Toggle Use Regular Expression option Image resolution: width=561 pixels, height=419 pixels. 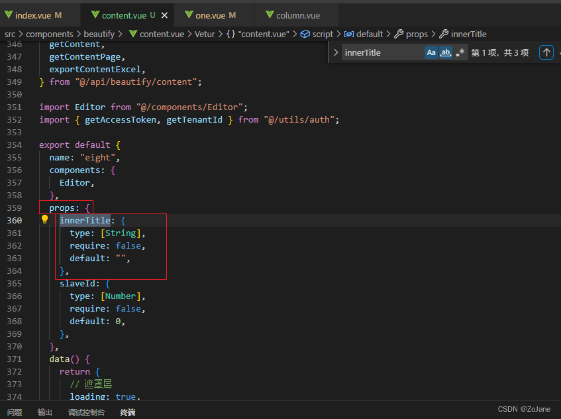[460, 52]
